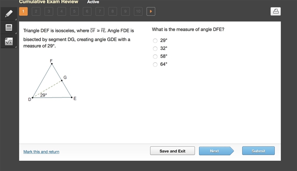Click the Next button
The width and height of the screenshot is (297, 171).
click(216, 151)
